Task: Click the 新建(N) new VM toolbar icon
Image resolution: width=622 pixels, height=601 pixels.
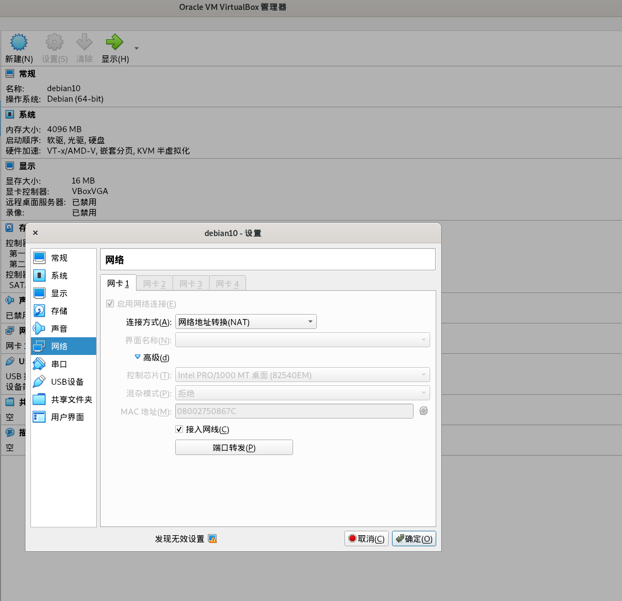Action: [19, 42]
